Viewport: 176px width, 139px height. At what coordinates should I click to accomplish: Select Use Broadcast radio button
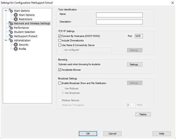point(63,93)
